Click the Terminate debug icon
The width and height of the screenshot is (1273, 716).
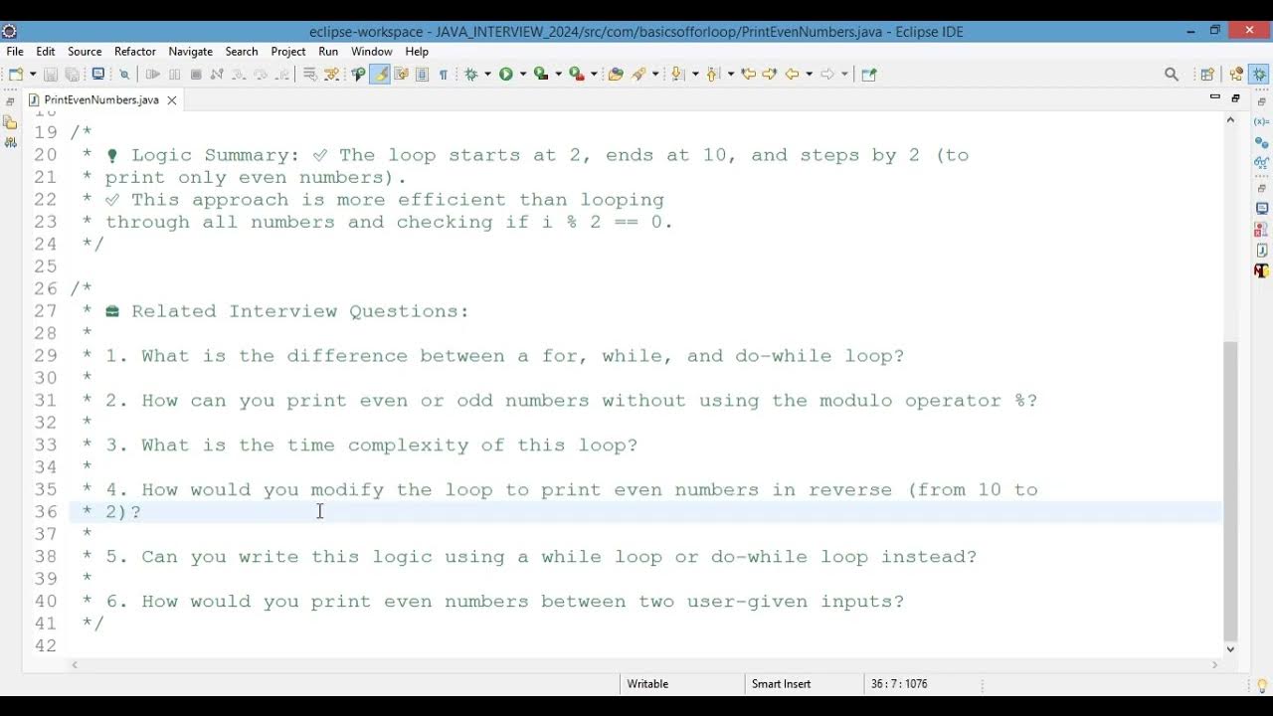[196, 74]
